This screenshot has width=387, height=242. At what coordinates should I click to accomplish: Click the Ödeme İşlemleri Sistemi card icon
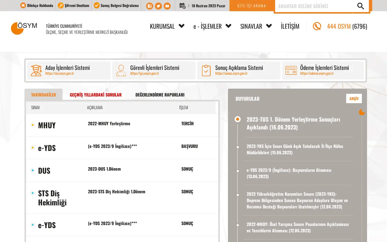(291, 70)
